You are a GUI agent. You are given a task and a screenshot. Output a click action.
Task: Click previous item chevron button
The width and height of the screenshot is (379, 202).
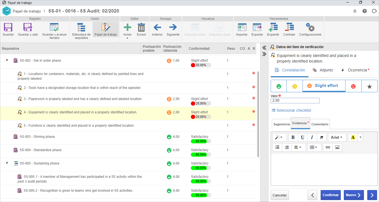coord(313,195)
